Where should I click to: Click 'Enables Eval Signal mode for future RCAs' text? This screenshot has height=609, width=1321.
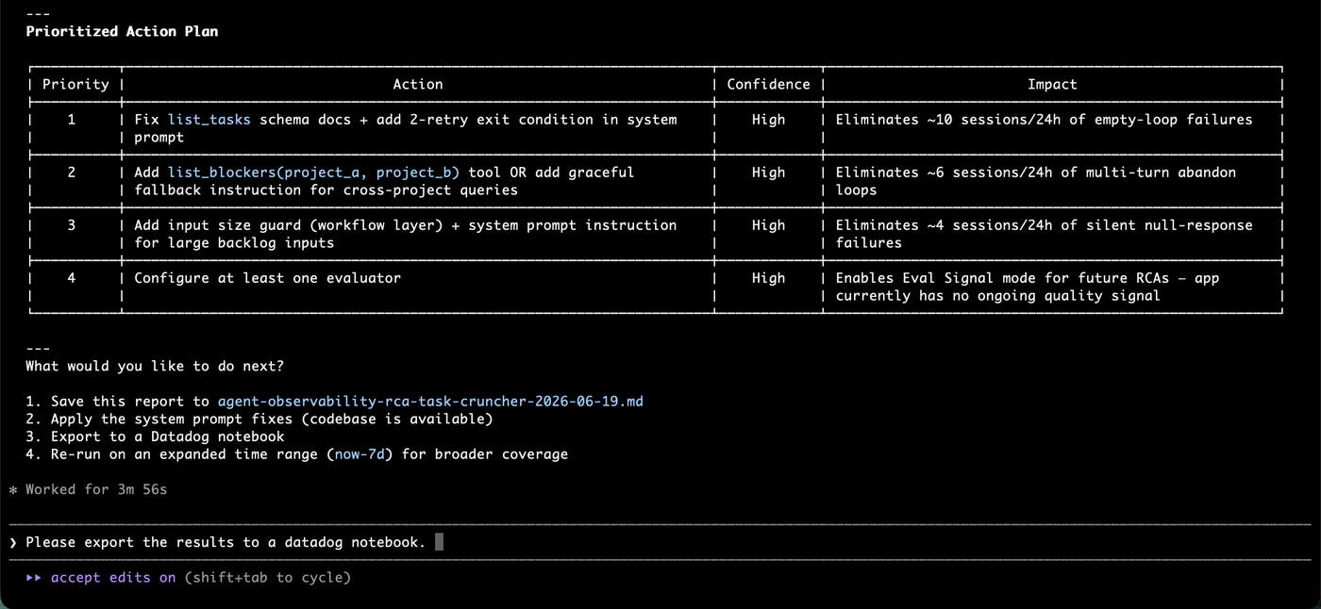click(1002, 278)
